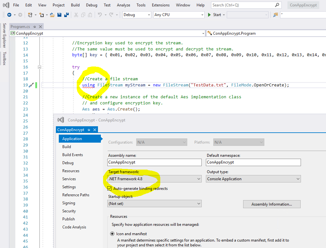Click the Navigate Backward arrow icon
This screenshot has width=326, height=248.
coord(9,15)
